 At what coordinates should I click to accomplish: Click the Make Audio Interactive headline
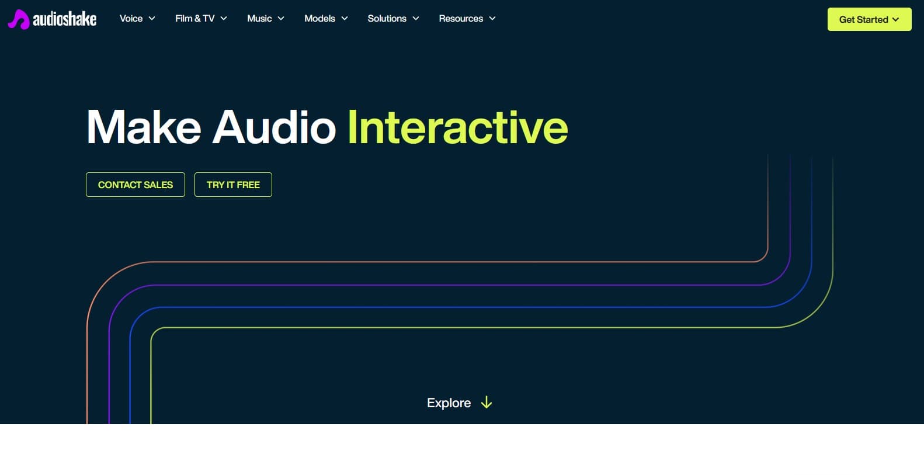click(327, 127)
